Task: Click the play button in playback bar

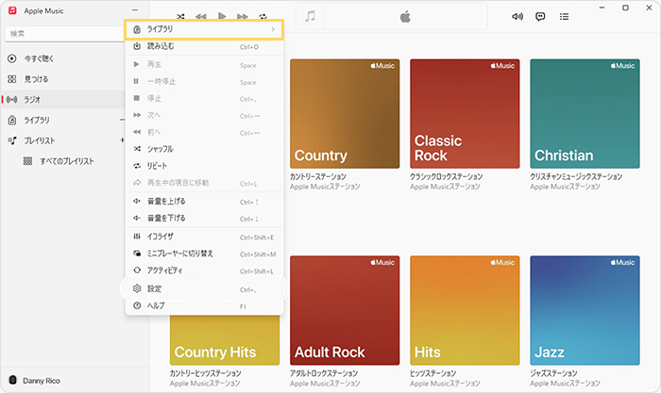Action: [222, 16]
